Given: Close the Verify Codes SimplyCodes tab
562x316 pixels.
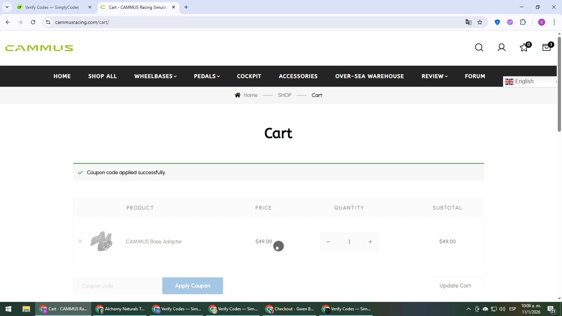Looking at the screenshot, I should (90, 7).
